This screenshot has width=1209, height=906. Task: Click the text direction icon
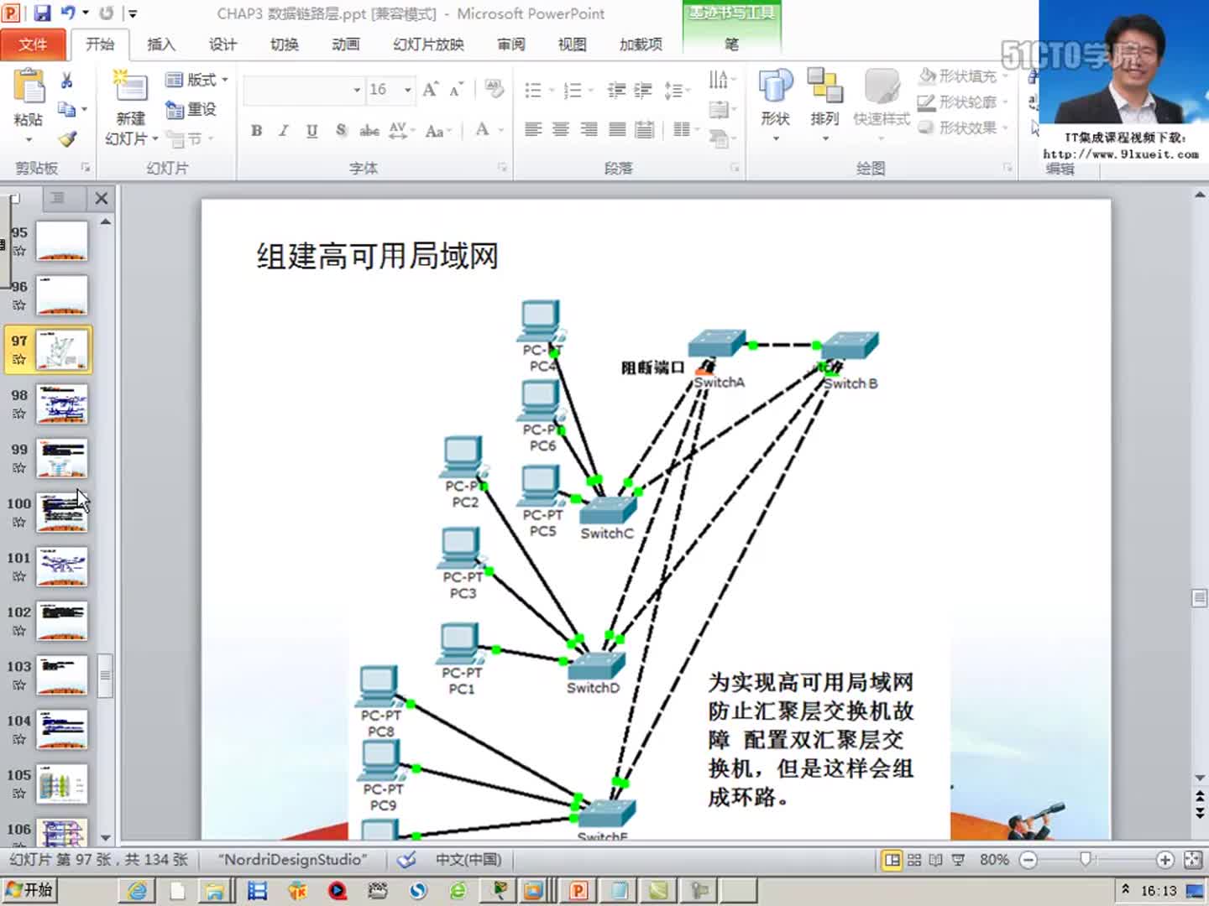[719, 80]
